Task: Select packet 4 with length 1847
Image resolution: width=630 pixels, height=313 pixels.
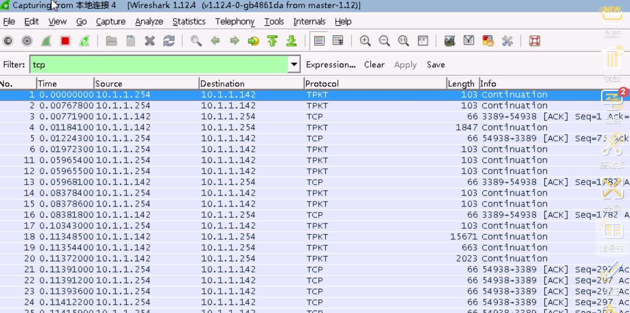Action: (x=315, y=127)
